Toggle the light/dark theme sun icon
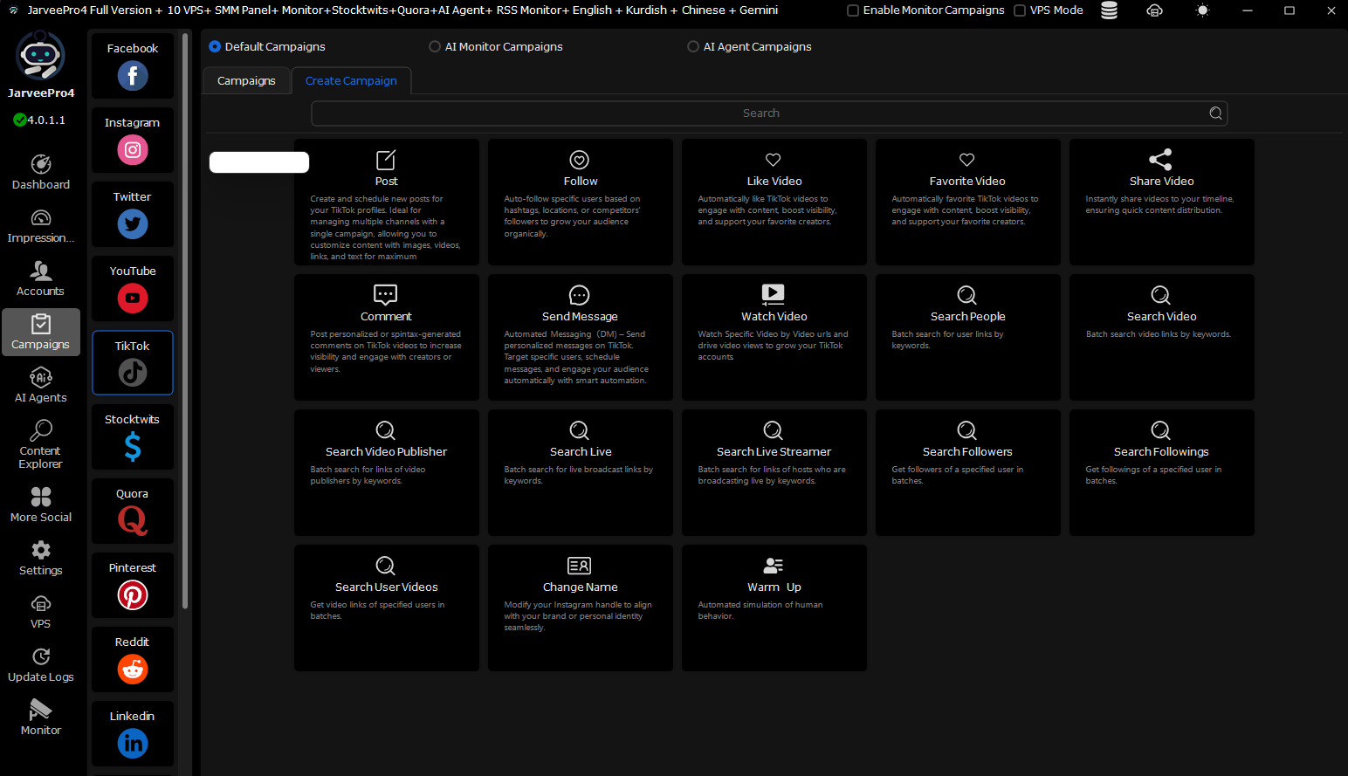 point(1202,10)
